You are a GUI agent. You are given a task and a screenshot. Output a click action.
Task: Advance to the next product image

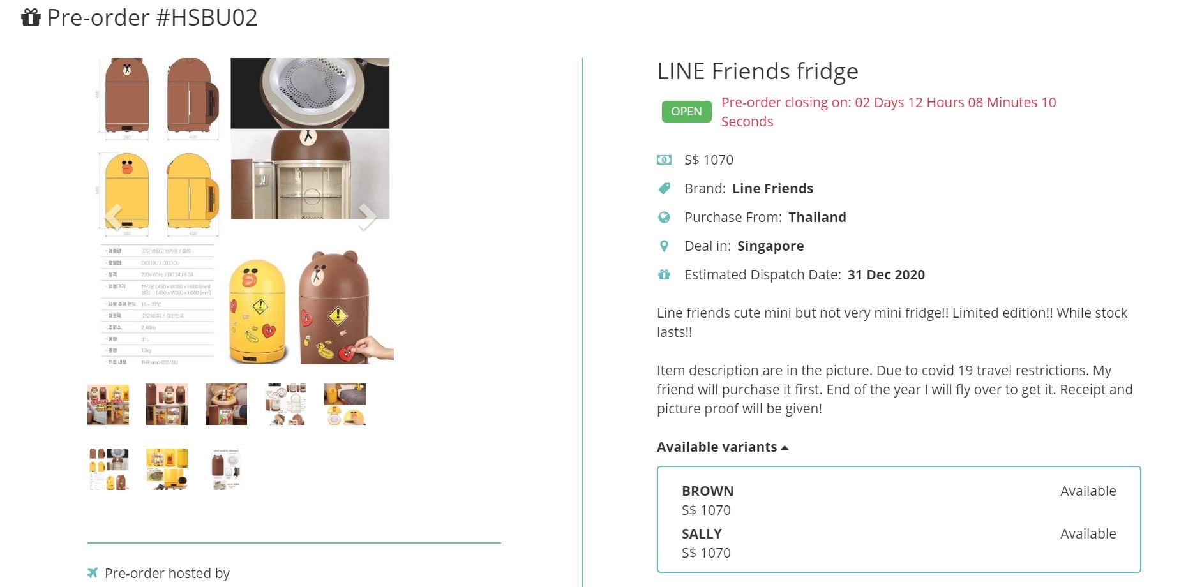(x=367, y=217)
